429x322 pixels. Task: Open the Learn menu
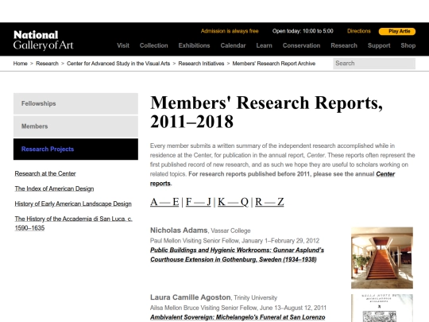pos(264,45)
